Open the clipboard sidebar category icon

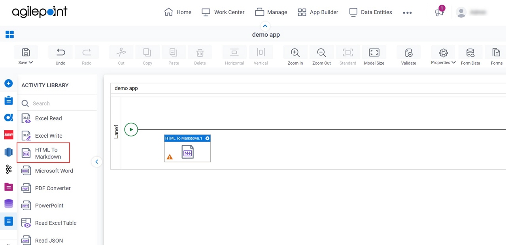coord(9,101)
